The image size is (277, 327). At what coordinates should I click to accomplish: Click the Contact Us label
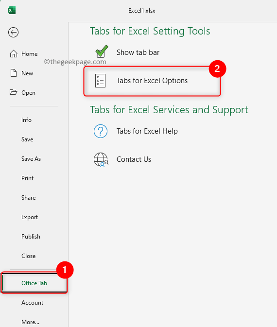(x=134, y=159)
